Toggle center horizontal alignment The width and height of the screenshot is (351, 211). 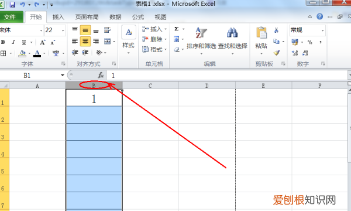click(x=85, y=42)
